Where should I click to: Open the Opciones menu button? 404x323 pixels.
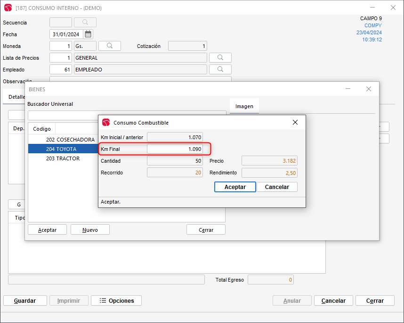[116, 301]
